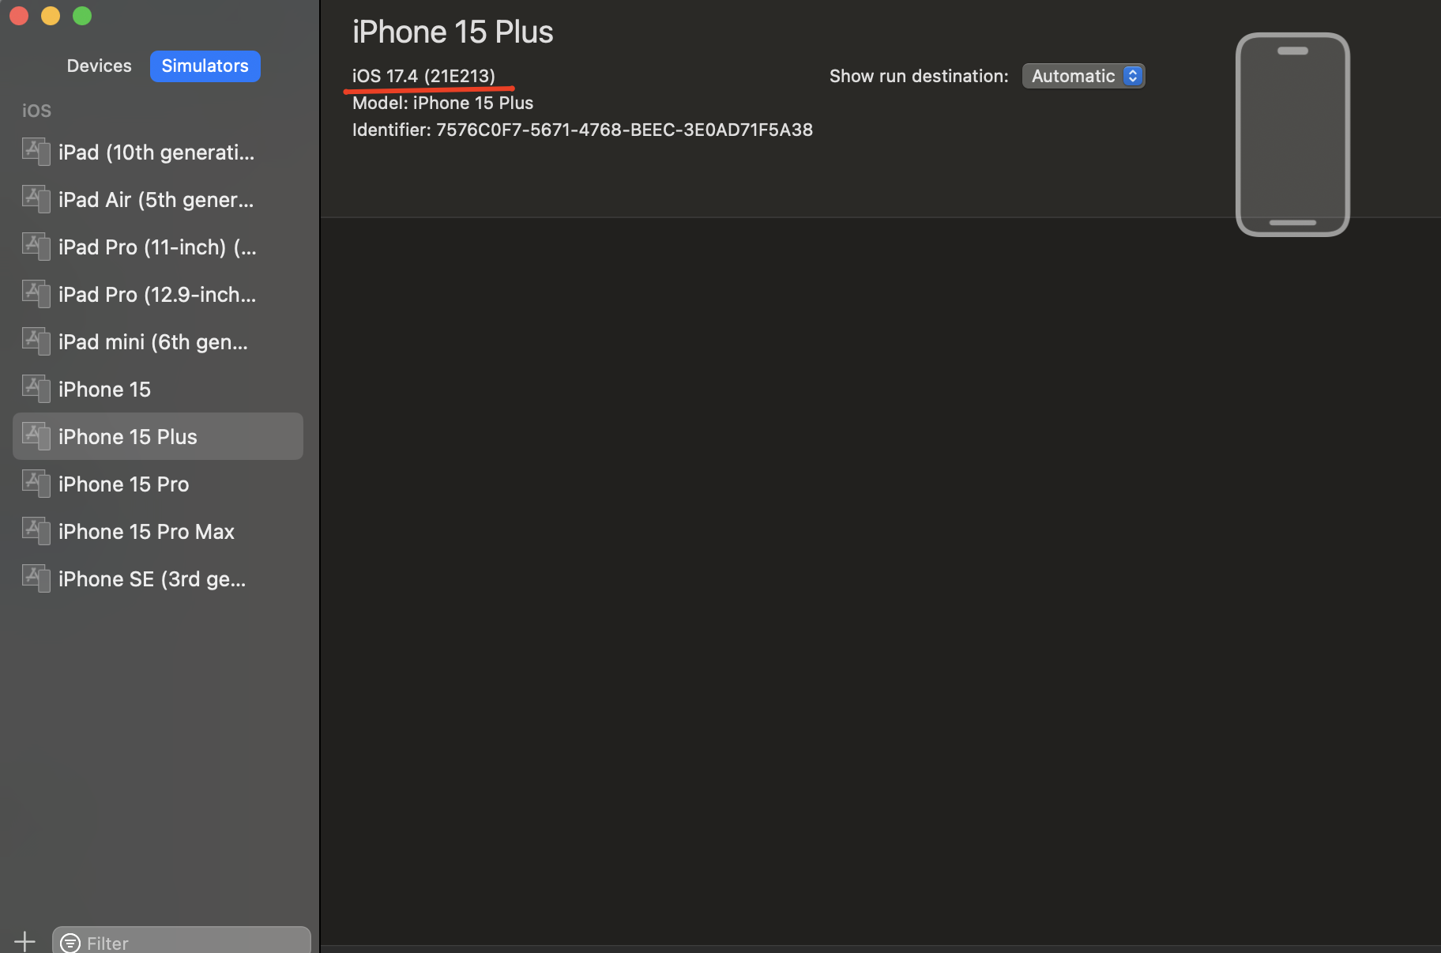Select the Simulators tab

pyautogui.click(x=205, y=66)
